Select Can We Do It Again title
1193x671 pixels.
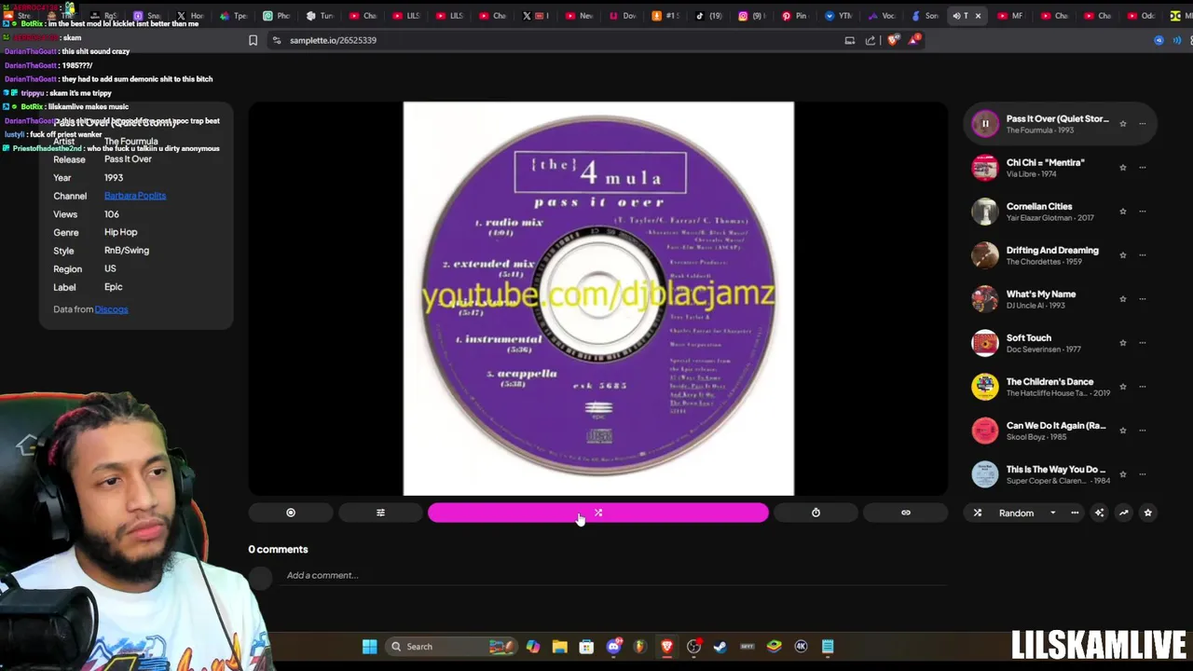click(x=1056, y=425)
